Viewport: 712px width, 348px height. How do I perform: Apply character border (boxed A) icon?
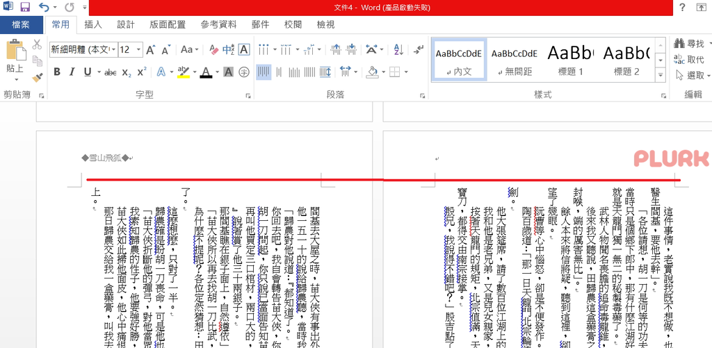[244, 49]
